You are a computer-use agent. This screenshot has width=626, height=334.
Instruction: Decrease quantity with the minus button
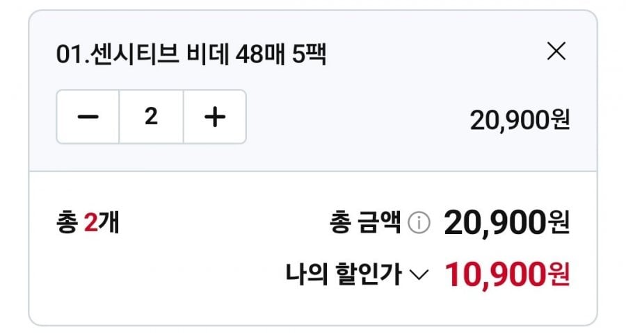point(88,117)
